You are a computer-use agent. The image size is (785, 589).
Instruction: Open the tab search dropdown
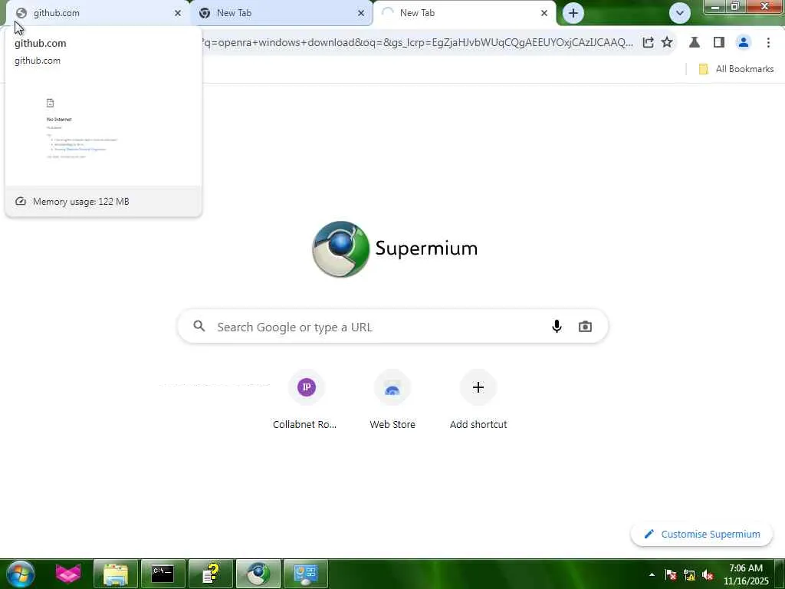pyautogui.click(x=680, y=13)
